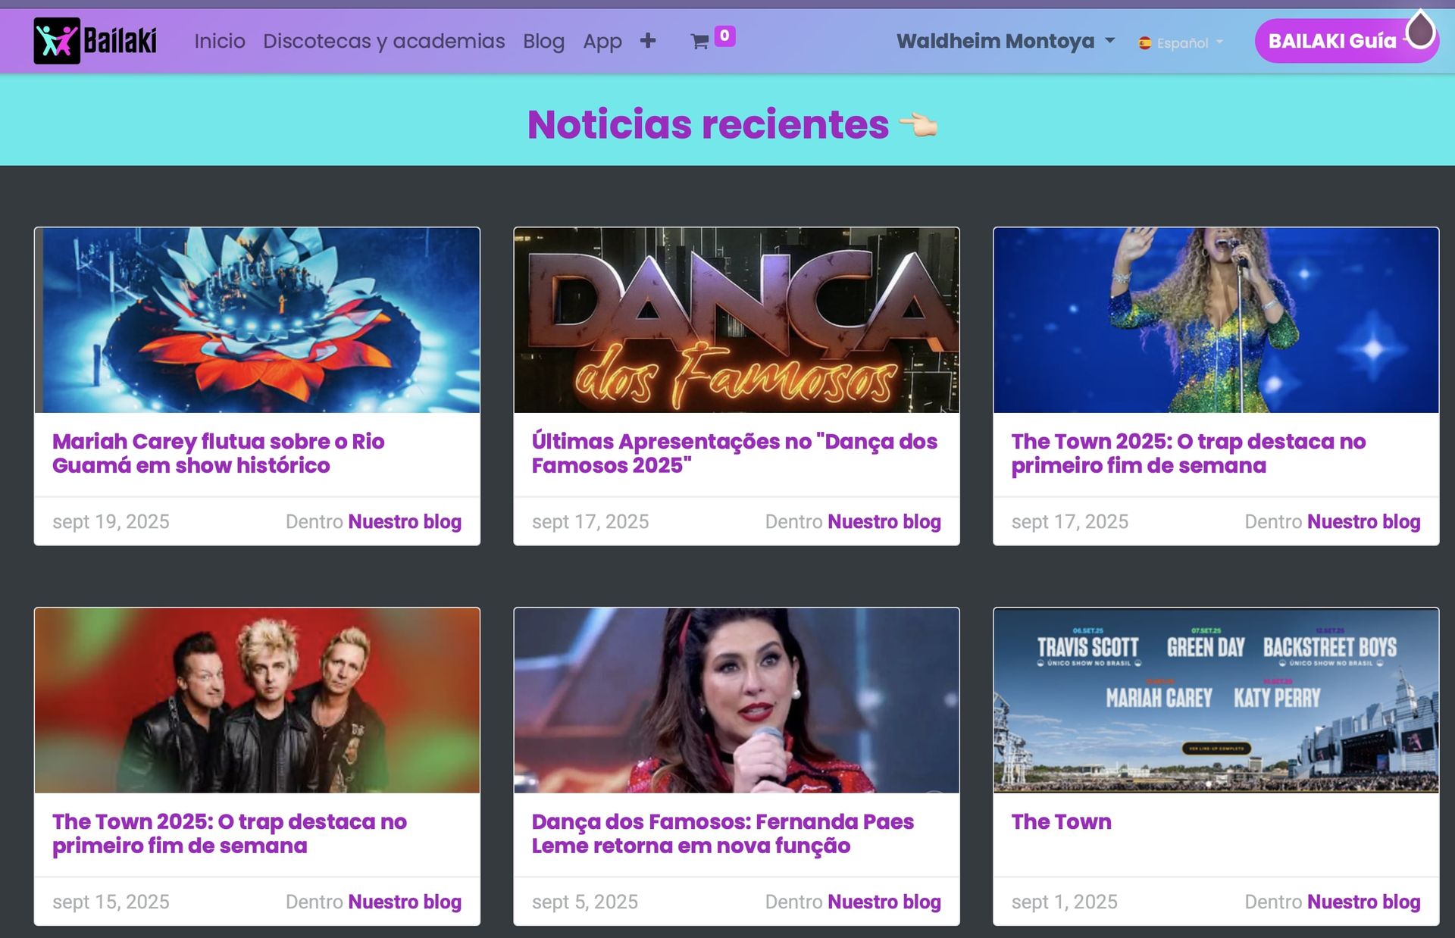Click the Spanish flag icon

1144,43
